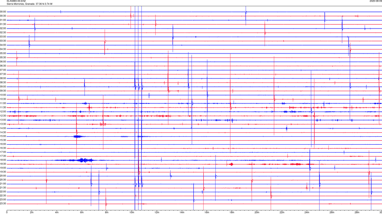382x214 pixels.
Task: Click the 10:00 row label
Action: click(x=3, y=95)
